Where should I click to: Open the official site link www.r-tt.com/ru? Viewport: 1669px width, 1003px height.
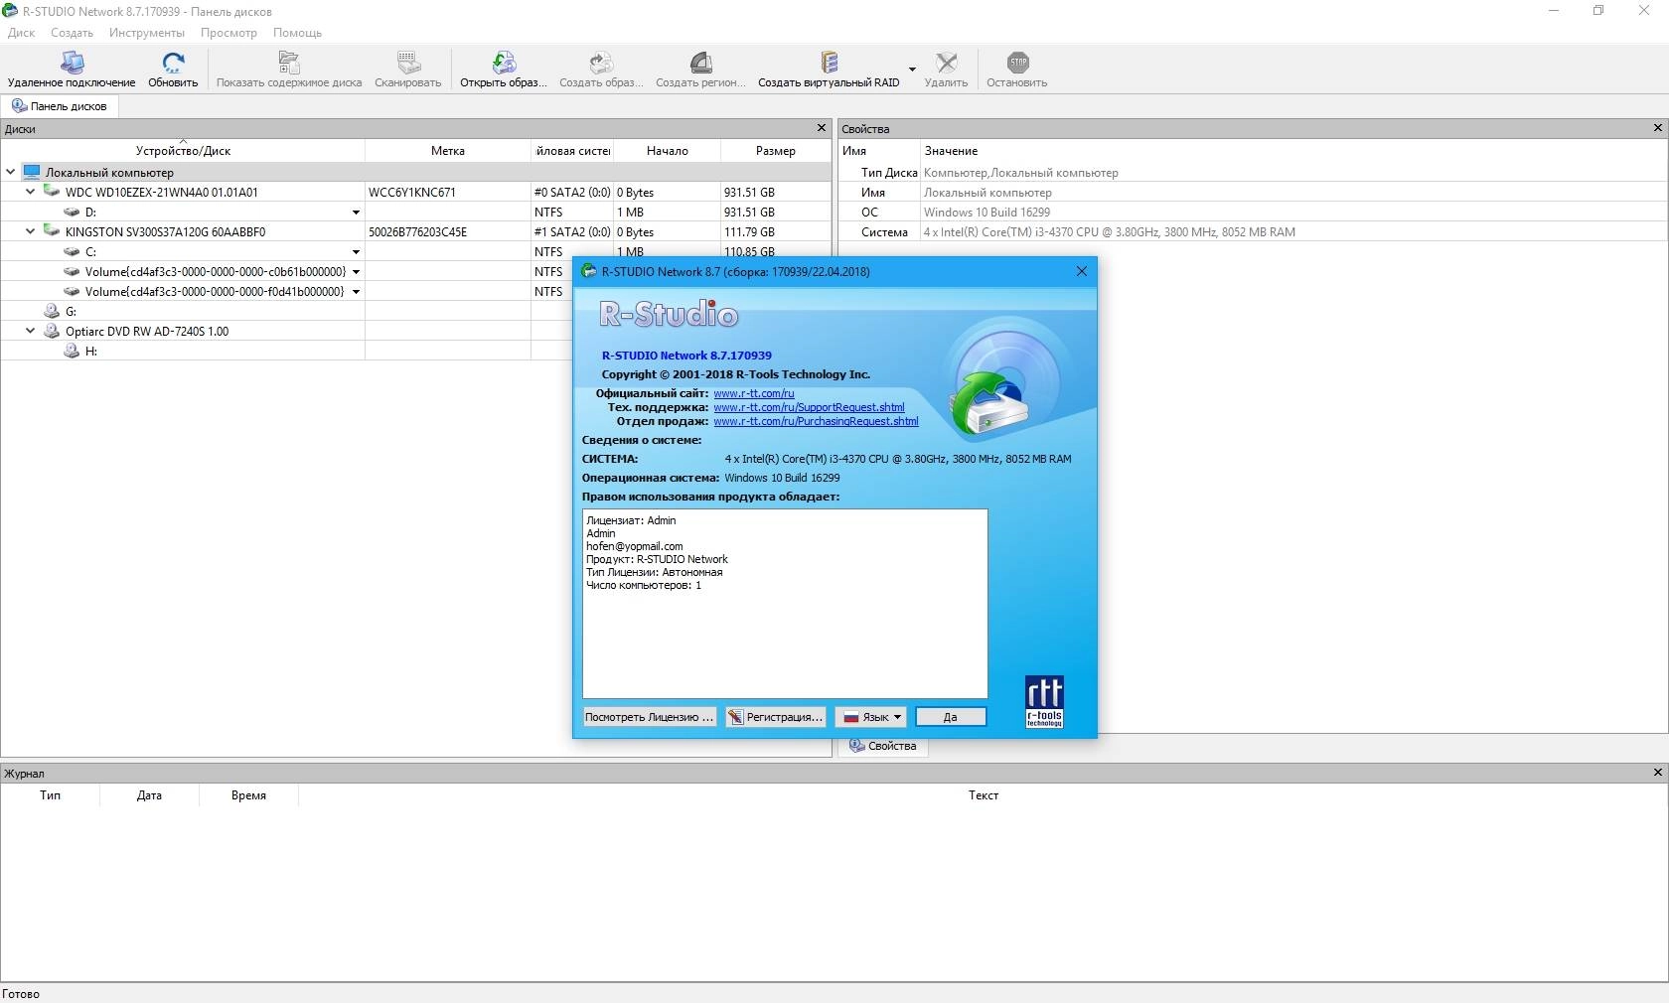click(754, 393)
